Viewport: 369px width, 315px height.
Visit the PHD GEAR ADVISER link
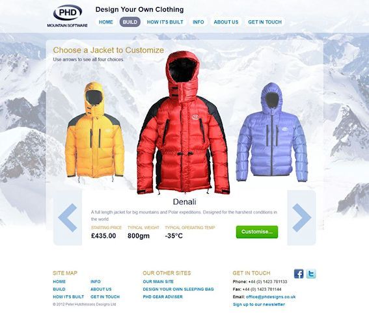(x=163, y=297)
